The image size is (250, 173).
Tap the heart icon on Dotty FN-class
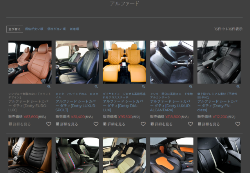click(238, 124)
